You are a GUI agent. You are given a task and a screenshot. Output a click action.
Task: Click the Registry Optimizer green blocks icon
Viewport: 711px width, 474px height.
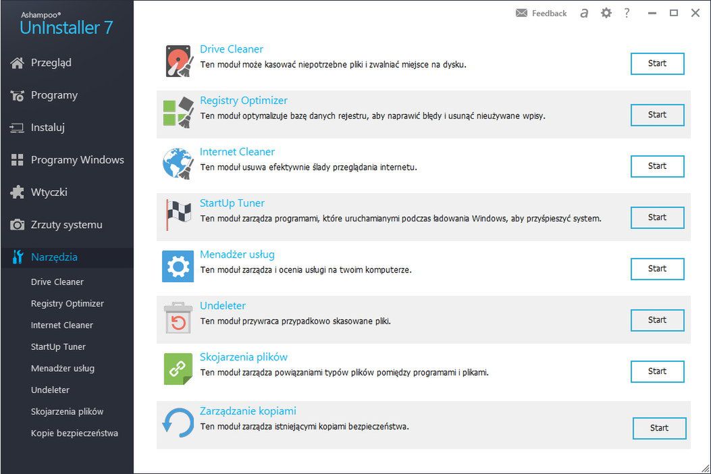pos(178,112)
